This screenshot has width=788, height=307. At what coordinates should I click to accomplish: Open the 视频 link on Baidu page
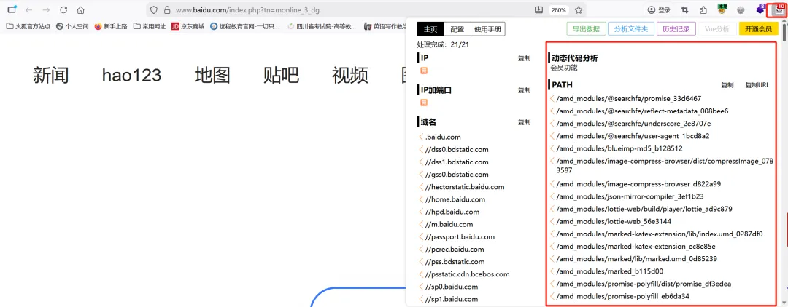tap(350, 75)
